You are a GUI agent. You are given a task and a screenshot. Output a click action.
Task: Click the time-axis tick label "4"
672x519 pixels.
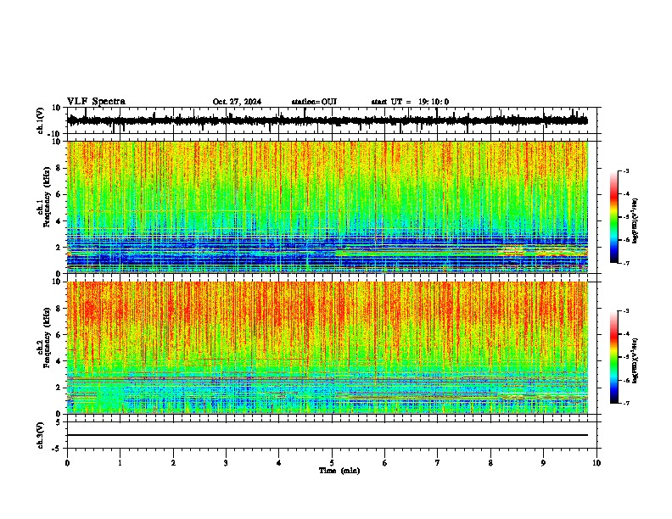point(279,463)
